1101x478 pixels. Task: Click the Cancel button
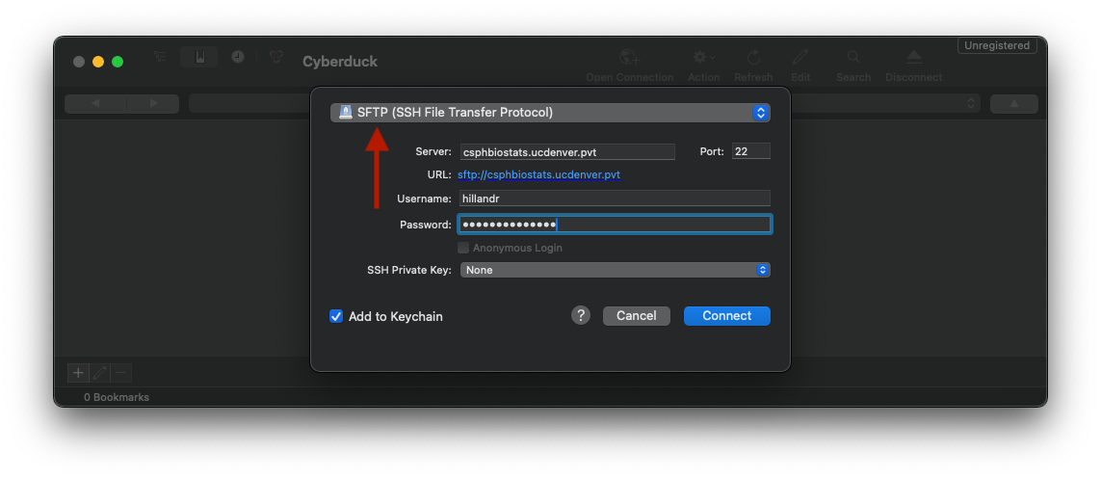pos(636,316)
